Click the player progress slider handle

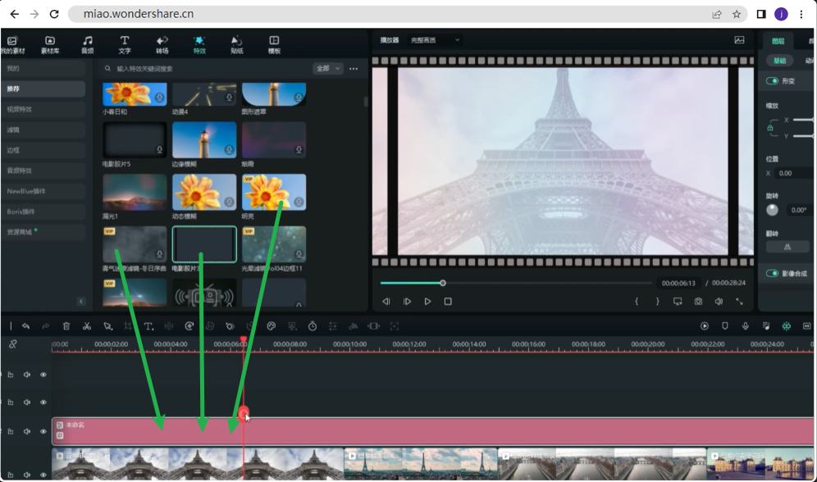[442, 283]
